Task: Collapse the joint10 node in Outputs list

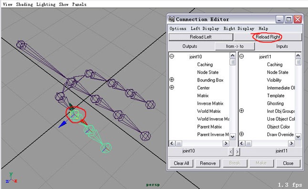Action: [172, 57]
